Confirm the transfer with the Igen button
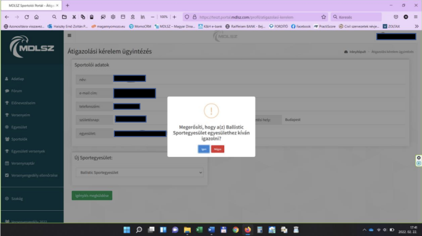Viewport: 422px width, 236px height. coord(203,149)
